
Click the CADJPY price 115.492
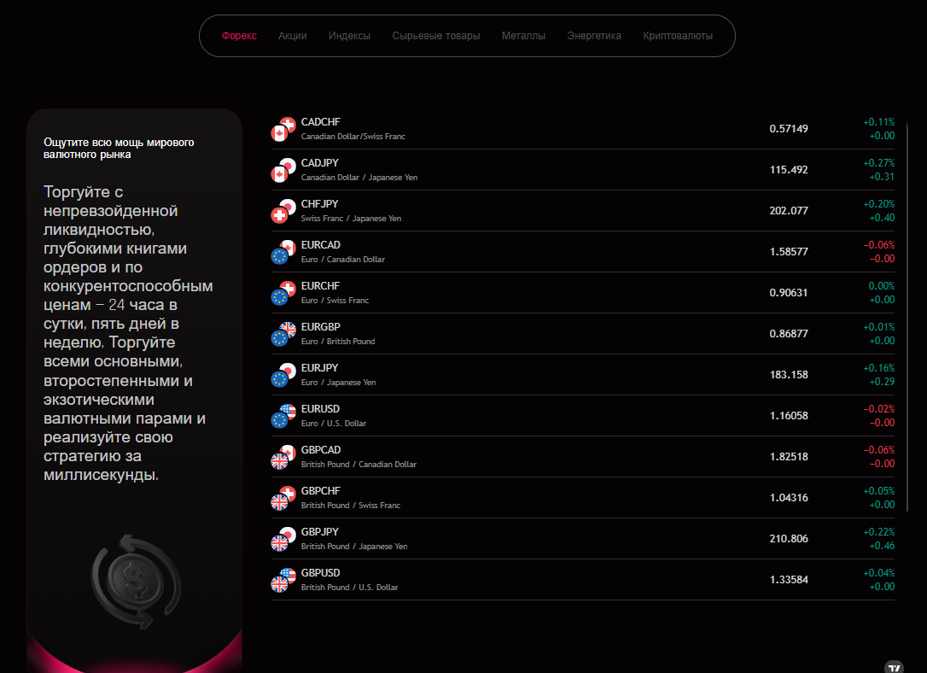tap(789, 170)
